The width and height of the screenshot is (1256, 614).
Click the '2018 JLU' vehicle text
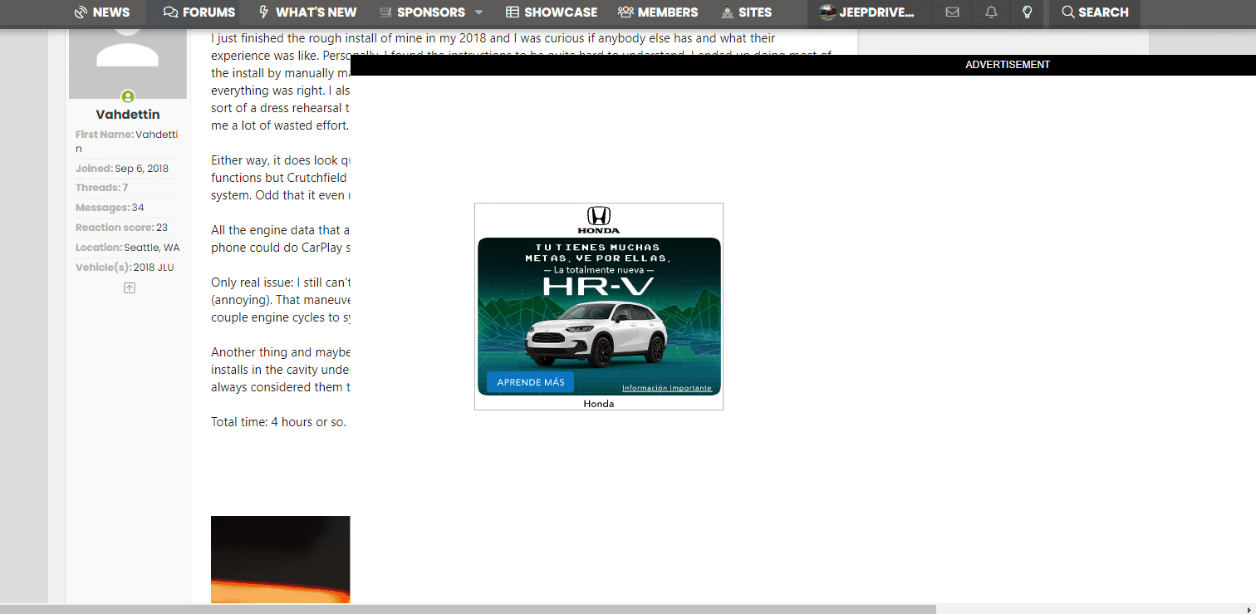[154, 268]
